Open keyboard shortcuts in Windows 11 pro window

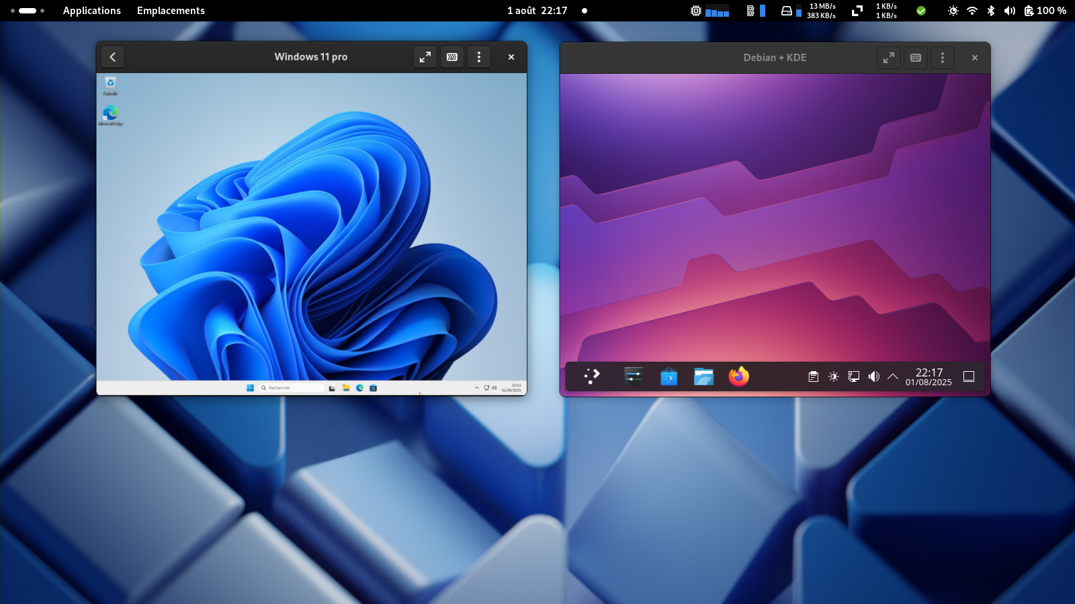pyautogui.click(x=452, y=57)
